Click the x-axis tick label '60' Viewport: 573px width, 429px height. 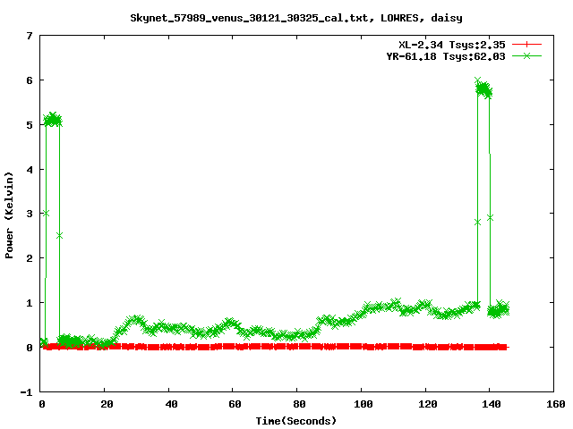click(x=235, y=404)
